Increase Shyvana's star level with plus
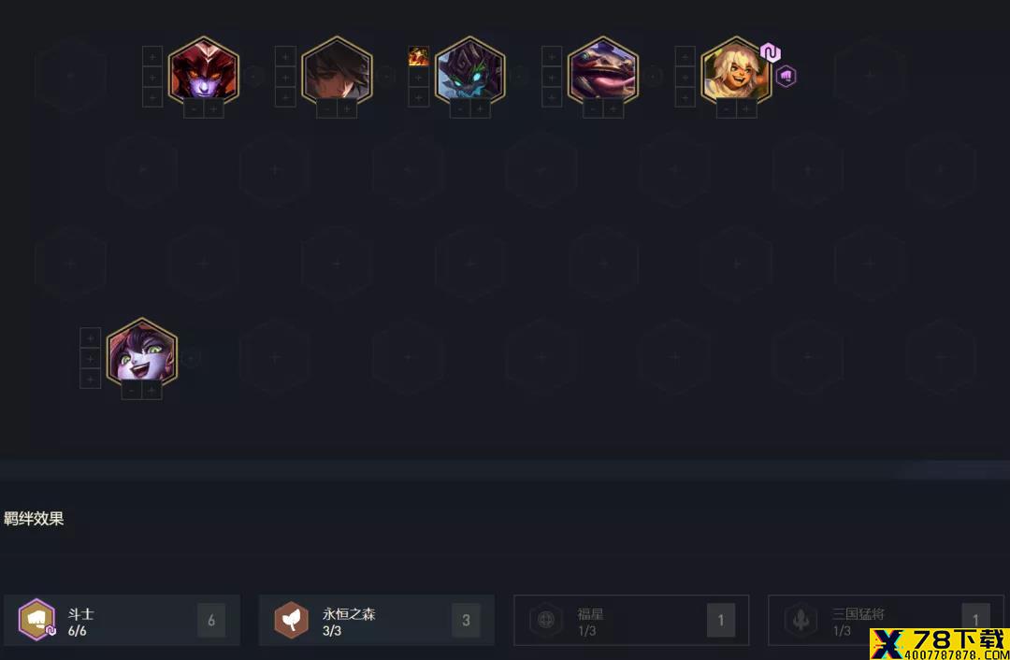Viewport: 1010px width, 660px height. point(214,108)
